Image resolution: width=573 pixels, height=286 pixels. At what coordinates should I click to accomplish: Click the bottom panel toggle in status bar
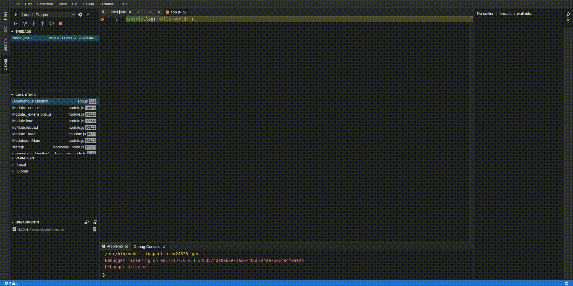tap(566, 283)
